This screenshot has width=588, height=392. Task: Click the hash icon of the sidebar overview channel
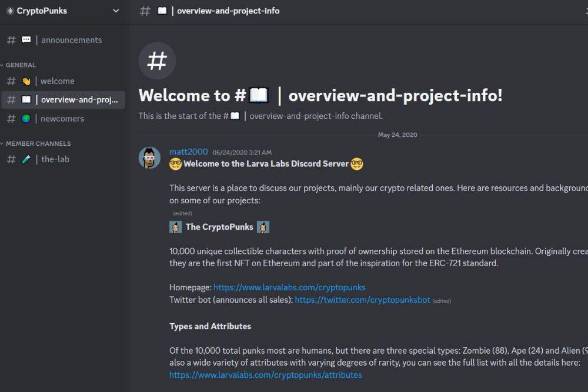click(x=11, y=100)
